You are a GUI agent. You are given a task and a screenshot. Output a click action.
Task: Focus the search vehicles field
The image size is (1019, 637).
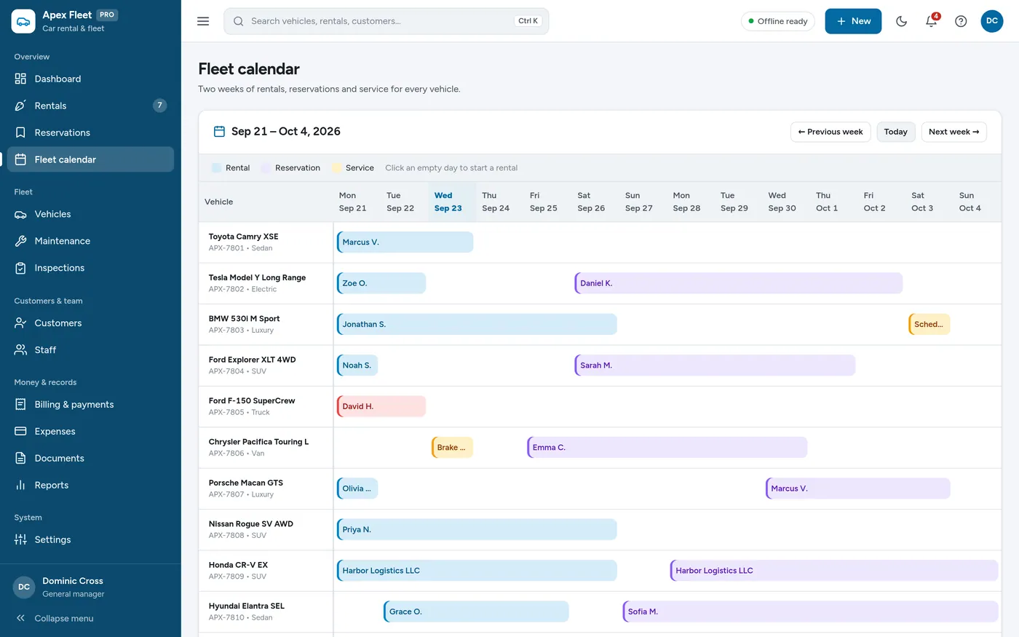[x=386, y=21]
